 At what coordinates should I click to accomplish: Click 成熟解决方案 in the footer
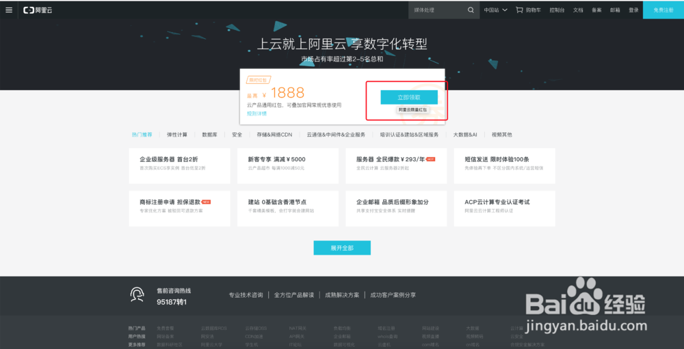coord(342,295)
